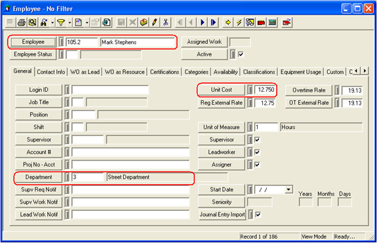The width and height of the screenshot is (377, 243).
Task: Click the copy documents icon with blue square
Action: (106, 22)
